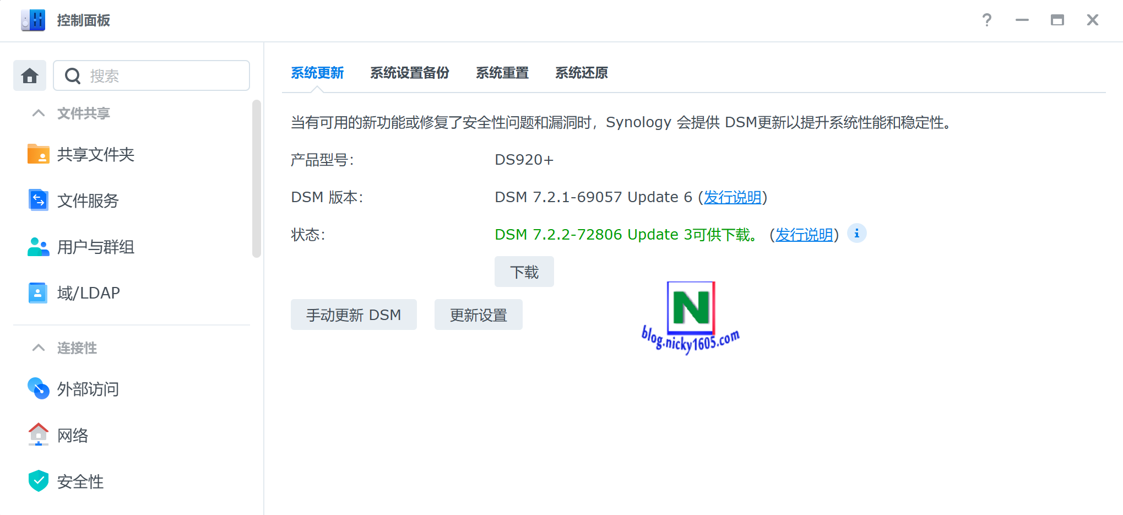The height and width of the screenshot is (515, 1123).
Task: Open release notes link for DSM 7.2.2
Action: coord(804,235)
